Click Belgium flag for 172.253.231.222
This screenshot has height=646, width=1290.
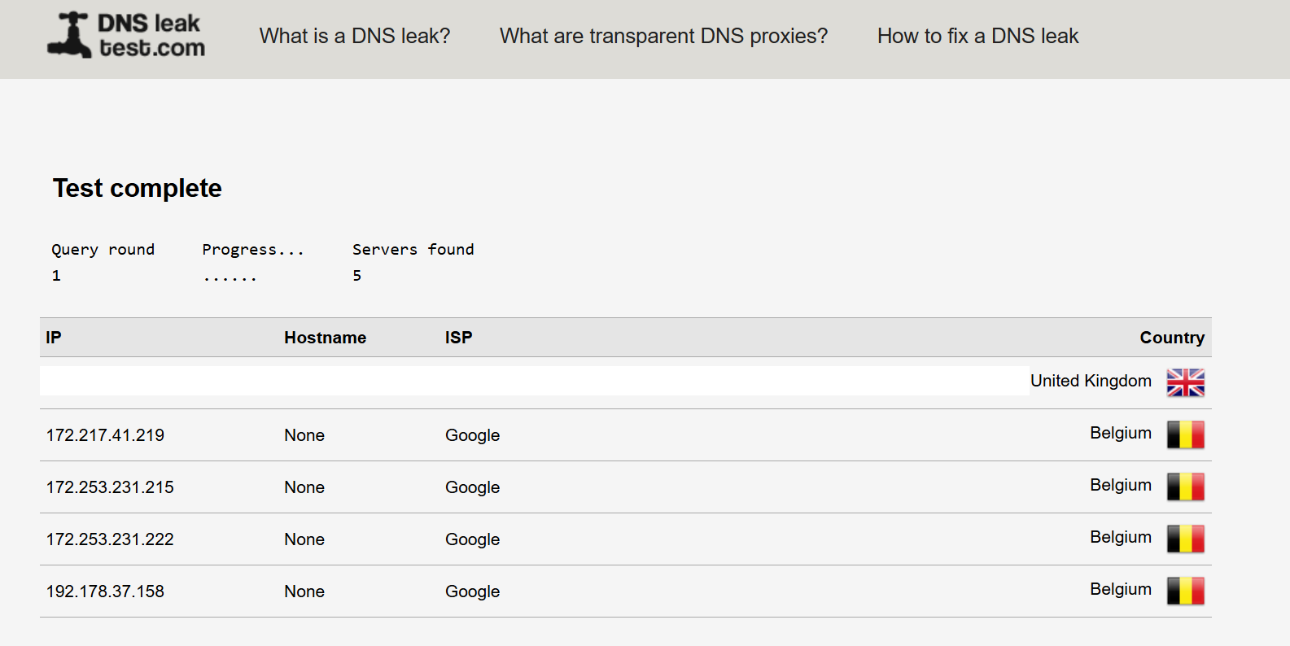[1185, 539]
